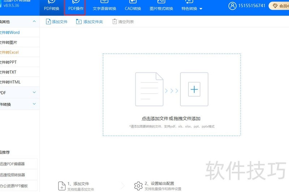Open the 迅捷视频转换器 recommendation link
The height and width of the screenshot is (192, 289).
(x=18, y=175)
